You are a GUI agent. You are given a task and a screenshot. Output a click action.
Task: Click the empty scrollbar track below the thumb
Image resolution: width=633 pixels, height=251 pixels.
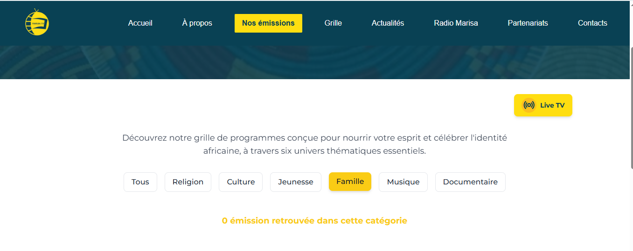631,214
